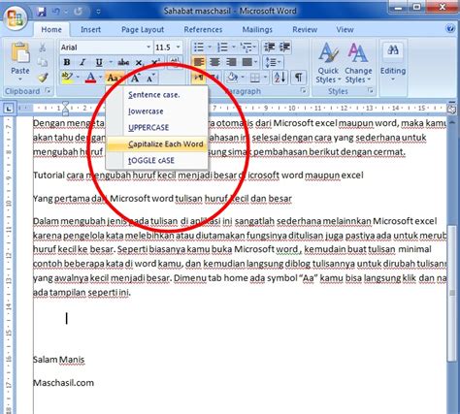
Task: Open Editing group menu
Action: [x=393, y=63]
